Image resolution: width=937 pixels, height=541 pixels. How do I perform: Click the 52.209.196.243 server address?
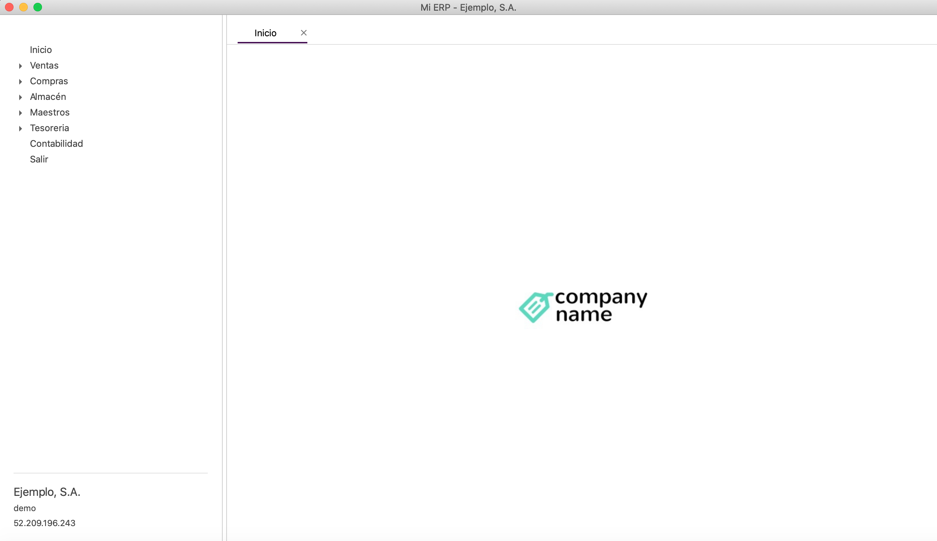tap(44, 523)
